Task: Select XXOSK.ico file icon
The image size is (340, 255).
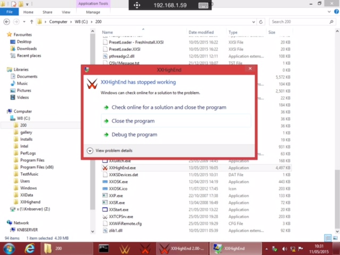Action: tap(105, 189)
